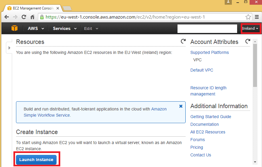Open the Chrome hamburger menu
The width and height of the screenshot is (262, 167).
[257, 17]
